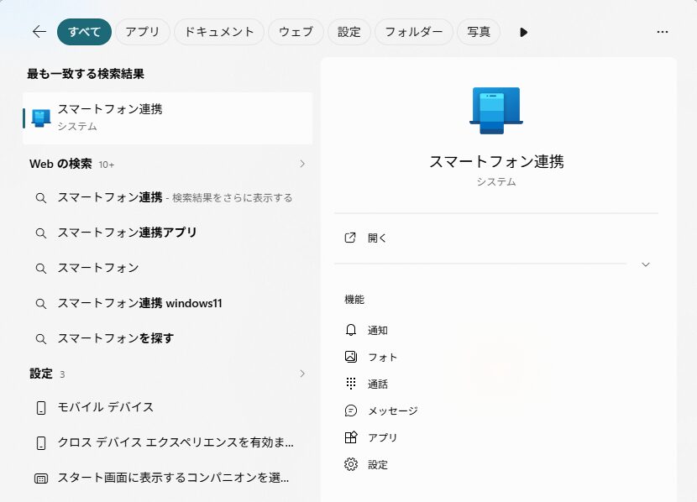Click the スマートフォン連携 app icon in results
Viewport: 697px width, 502px height.
click(x=41, y=118)
